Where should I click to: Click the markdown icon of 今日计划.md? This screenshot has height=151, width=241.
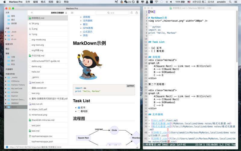(x=30, y=56)
